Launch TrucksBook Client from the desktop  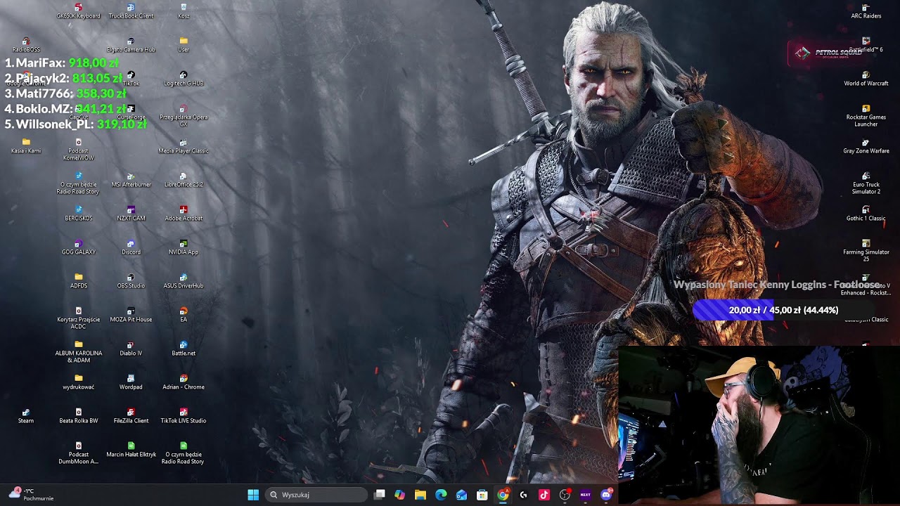tap(131, 11)
